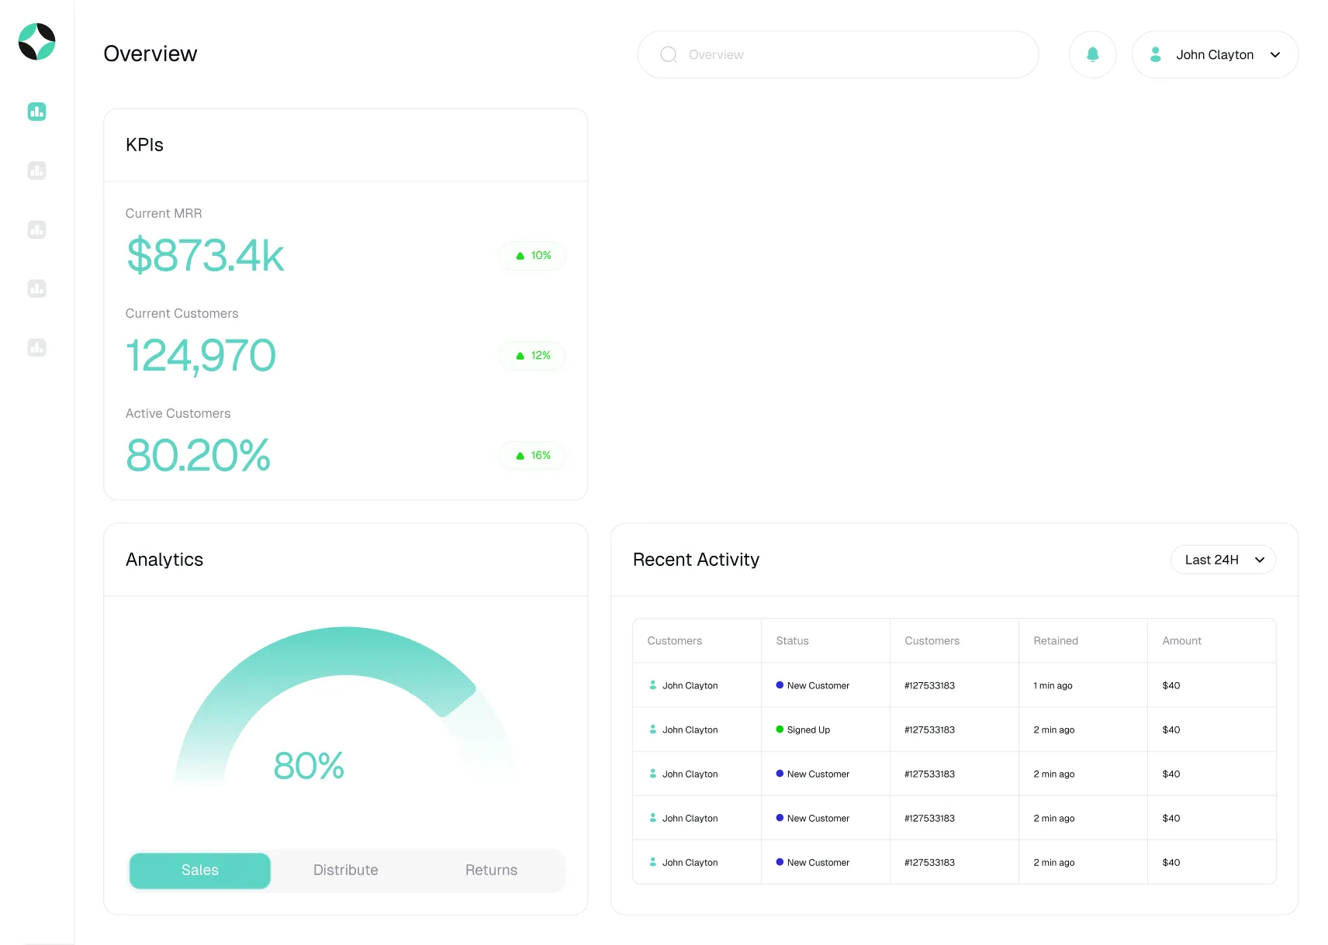Image resolution: width=1328 pixels, height=945 pixels.
Task: Open the Last 24H time range dropdown
Action: coord(1223,560)
